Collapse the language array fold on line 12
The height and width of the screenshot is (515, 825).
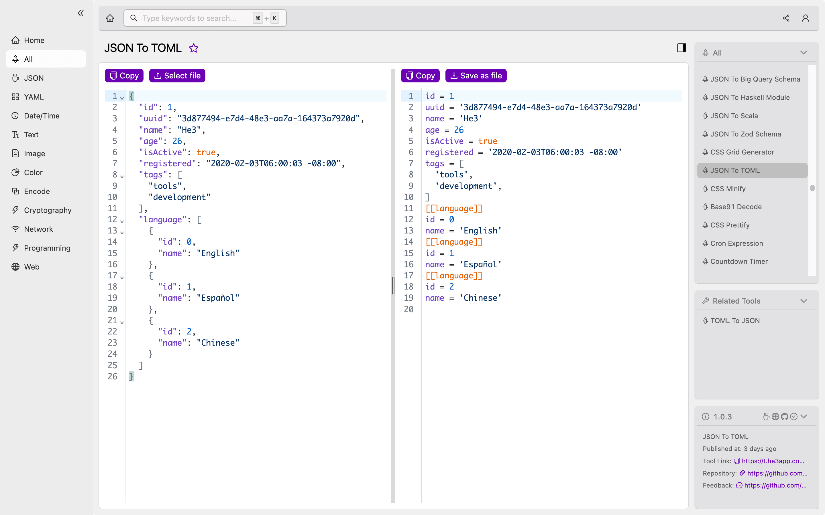pos(122,221)
